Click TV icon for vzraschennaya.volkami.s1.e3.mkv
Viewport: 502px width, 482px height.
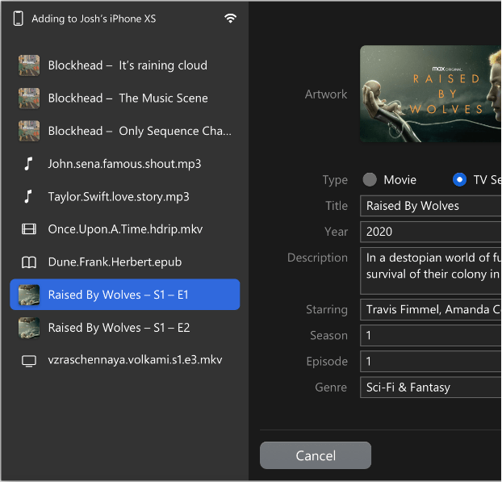click(29, 361)
